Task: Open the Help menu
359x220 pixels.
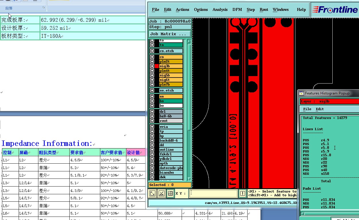Action: (x=301, y=10)
